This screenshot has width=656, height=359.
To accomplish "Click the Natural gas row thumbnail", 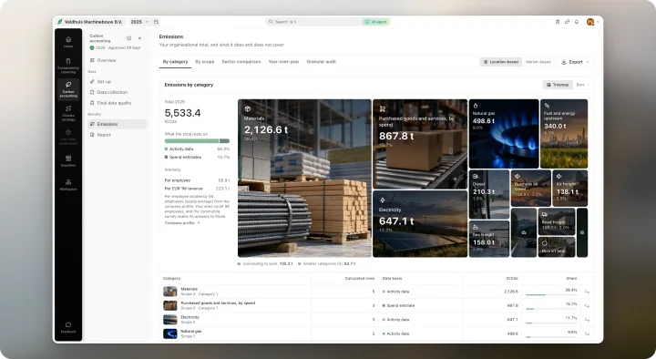I will pos(169,333).
